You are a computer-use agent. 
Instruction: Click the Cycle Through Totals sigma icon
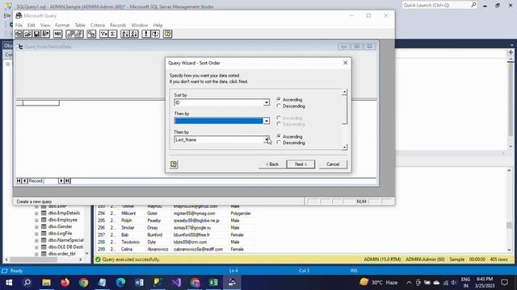[x=113, y=34]
